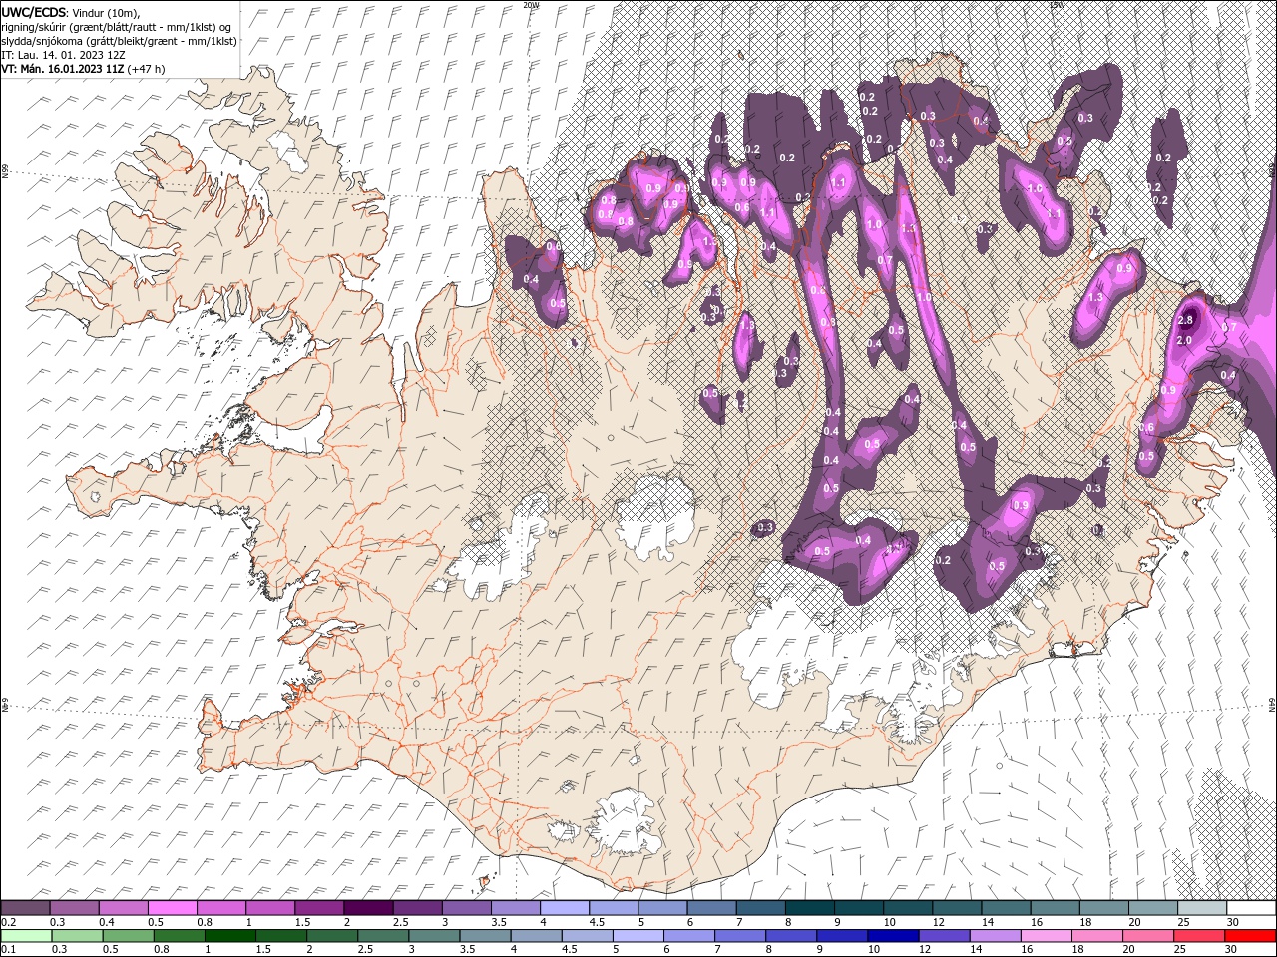The width and height of the screenshot is (1277, 957).
Task: Click the palest green 0.1 swatch on lower rain scale
Action: pyautogui.click(x=26, y=936)
